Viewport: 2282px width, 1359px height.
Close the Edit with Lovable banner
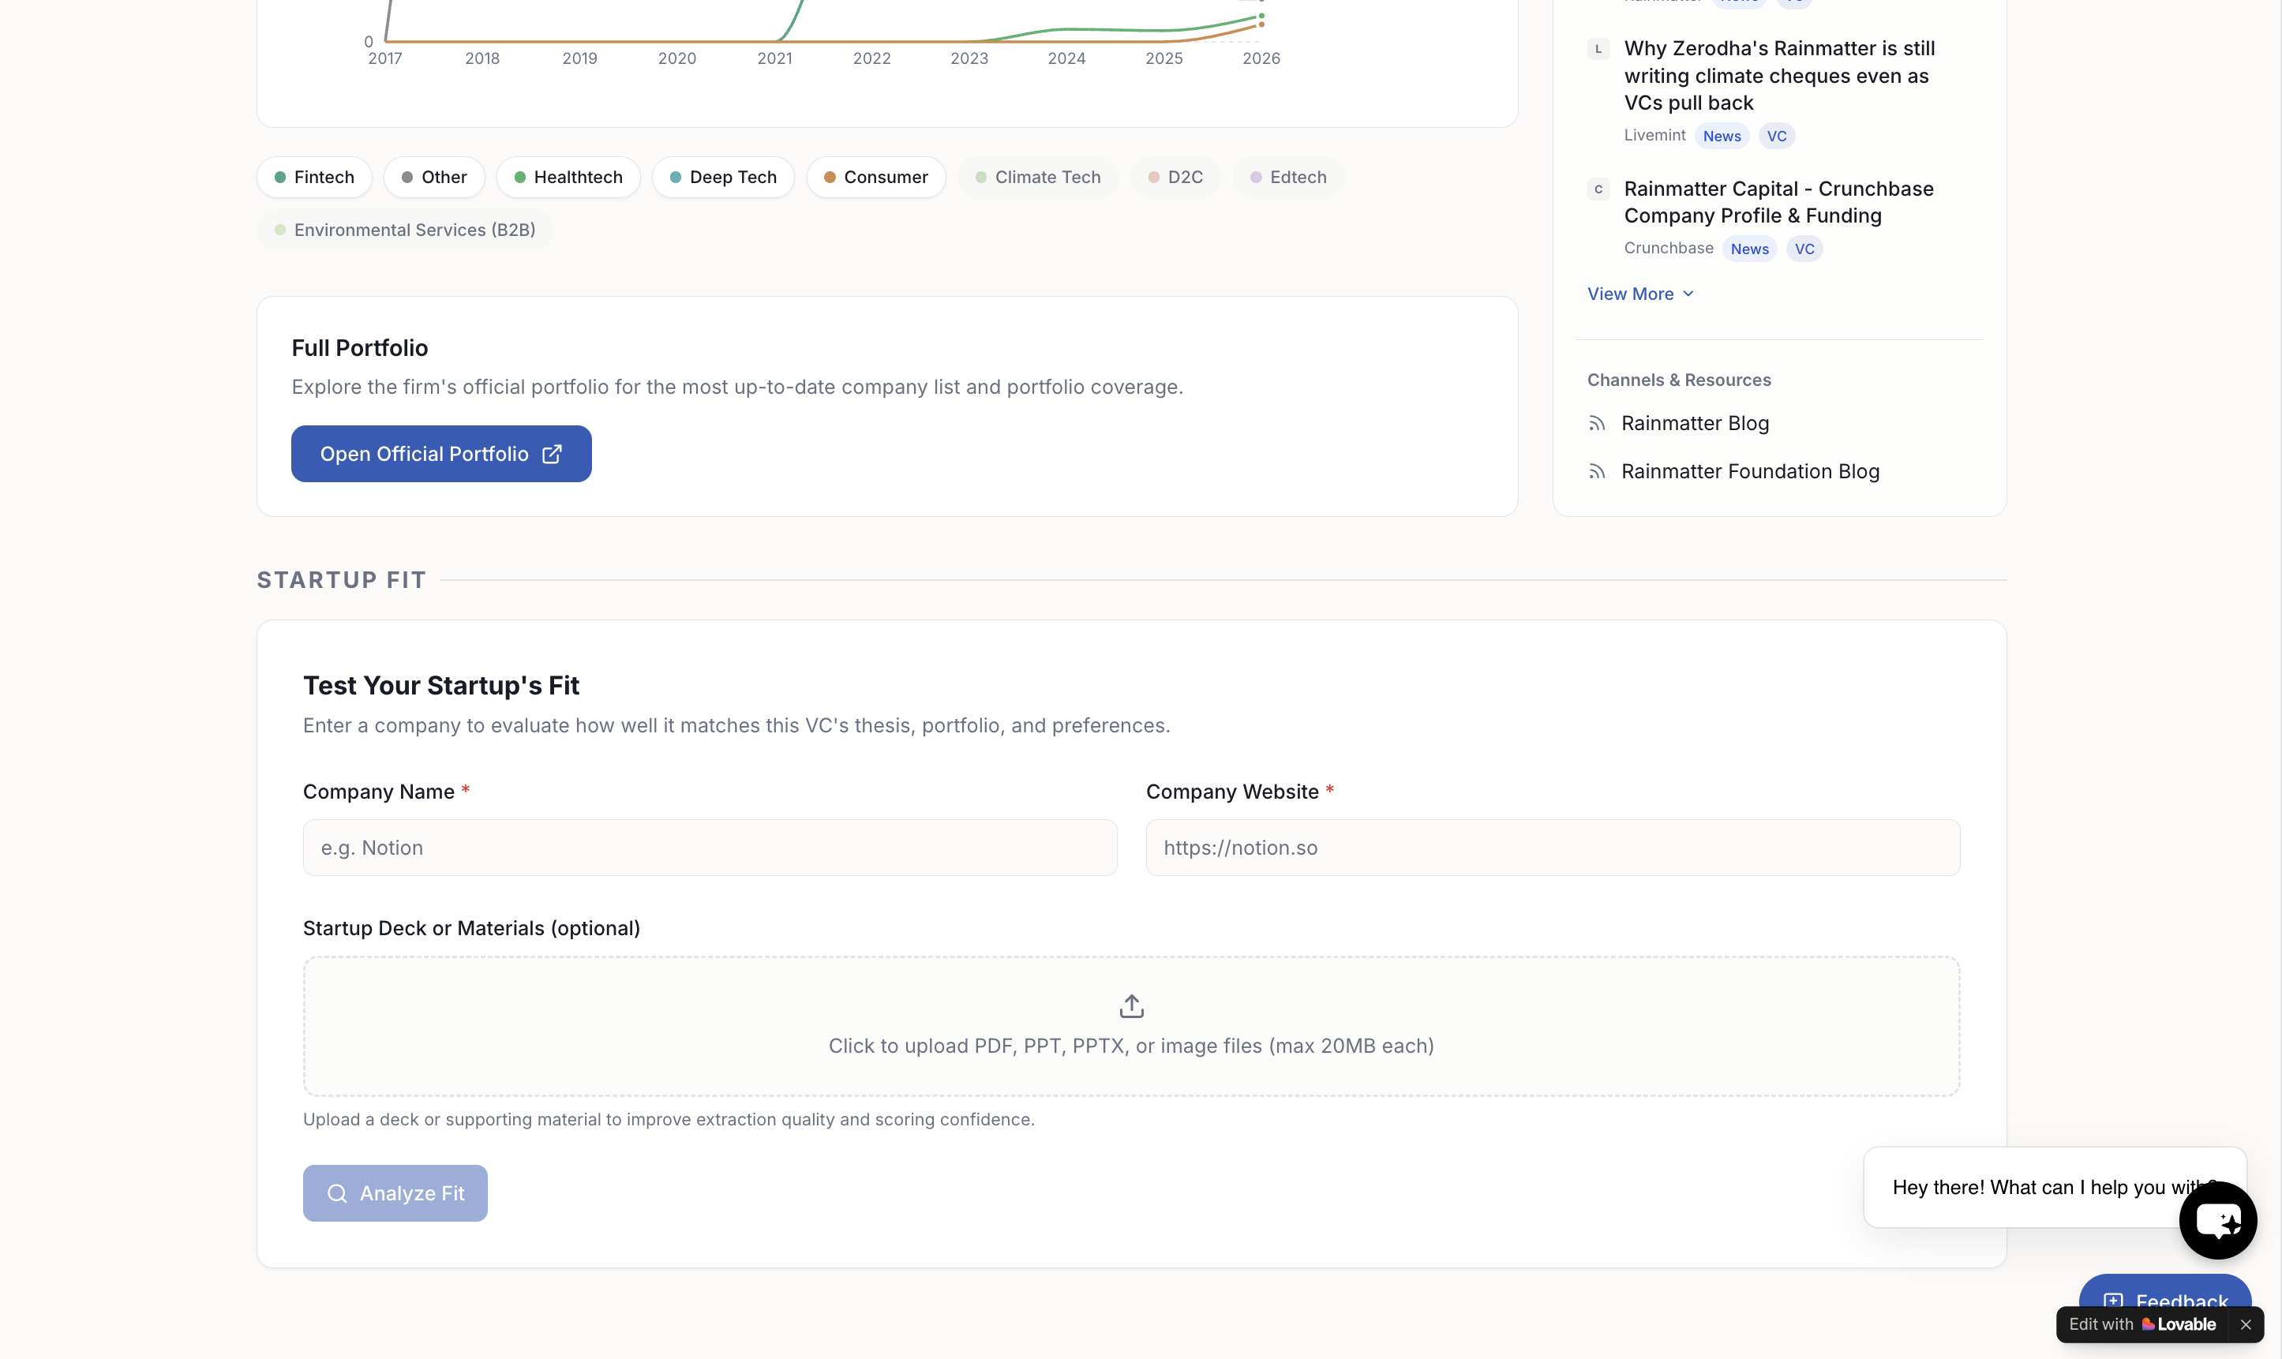pos(2246,1324)
